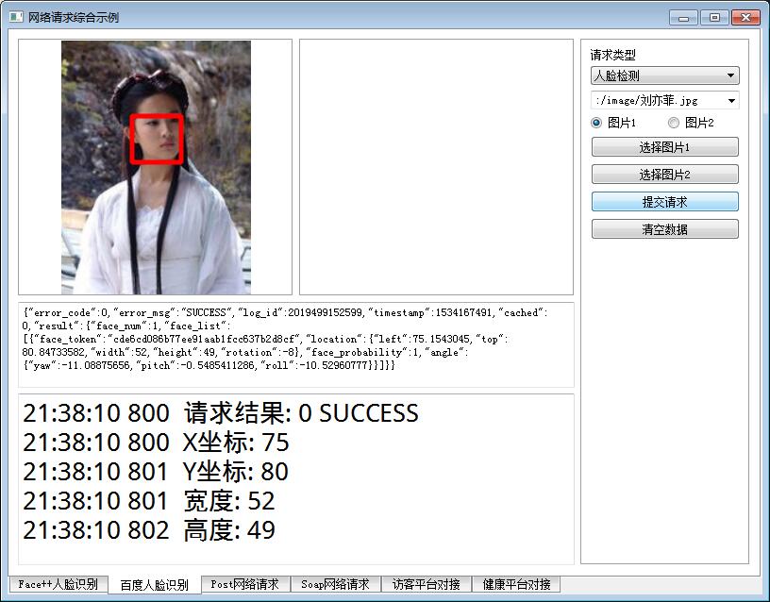
Task: Close the 网络请求综合示例 window
Action: click(745, 18)
